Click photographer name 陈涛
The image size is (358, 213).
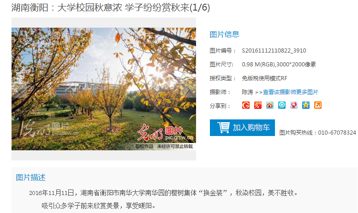(x=247, y=92)
